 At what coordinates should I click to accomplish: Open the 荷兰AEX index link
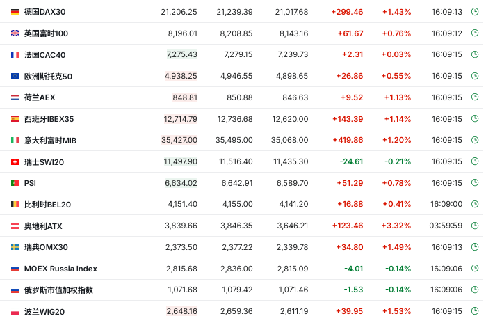pyautogui.click(x=40, y=97)
